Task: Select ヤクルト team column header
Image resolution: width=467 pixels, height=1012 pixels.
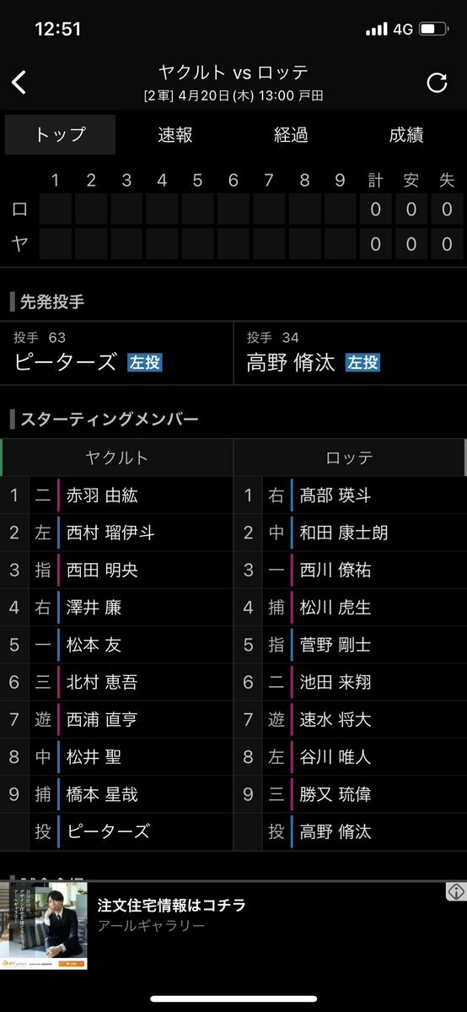Action: [x=116, y=457]
